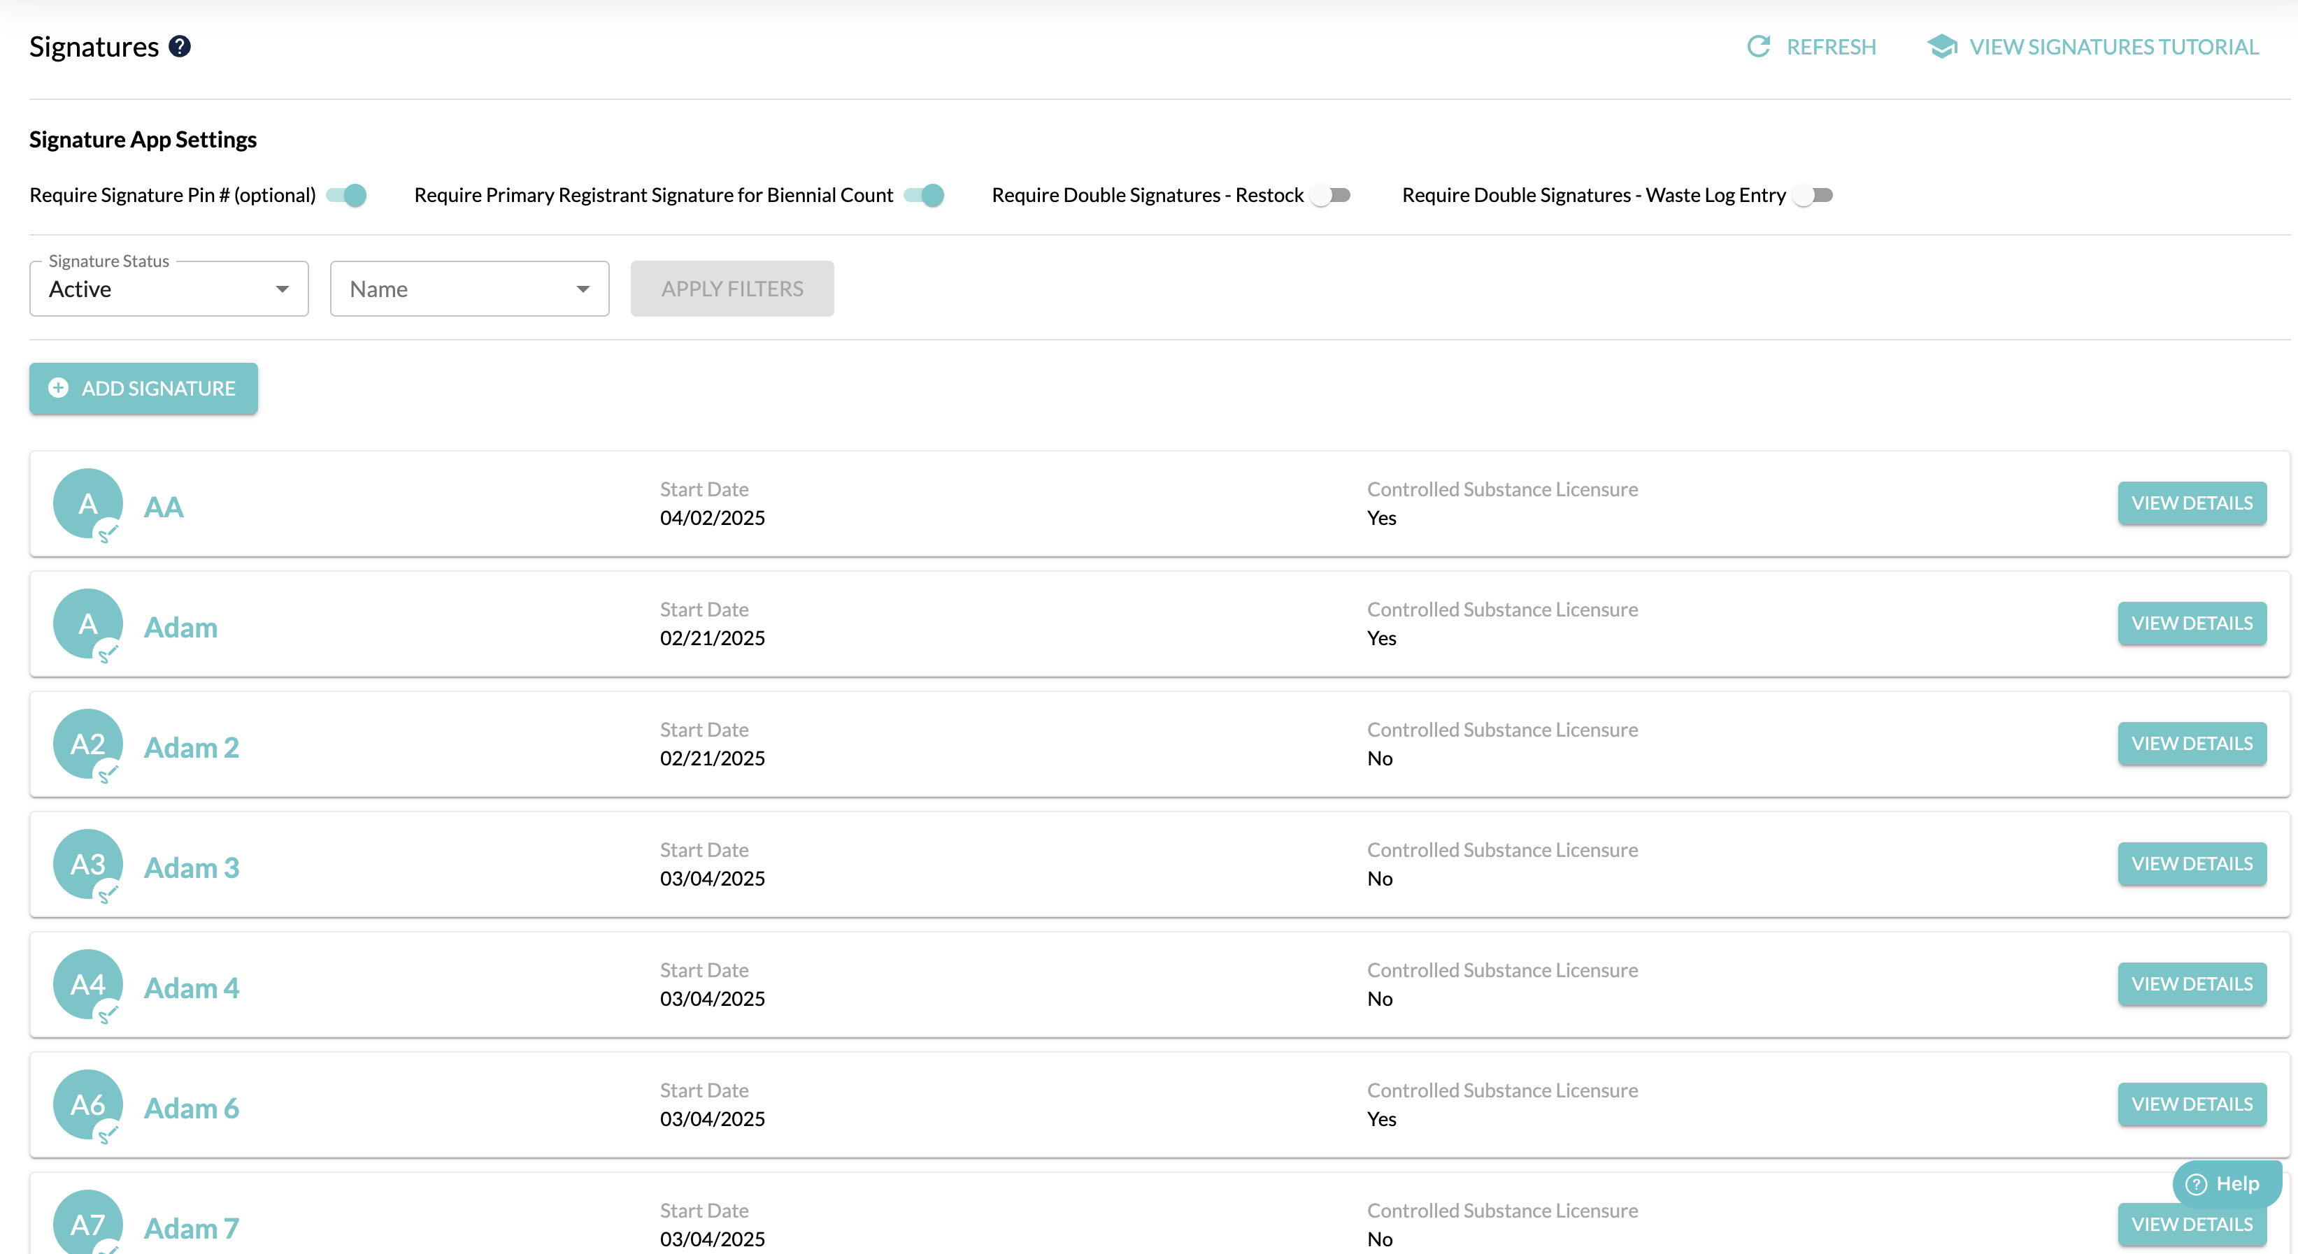Click signature badge on Adam 3 avatar

(108, 894)
